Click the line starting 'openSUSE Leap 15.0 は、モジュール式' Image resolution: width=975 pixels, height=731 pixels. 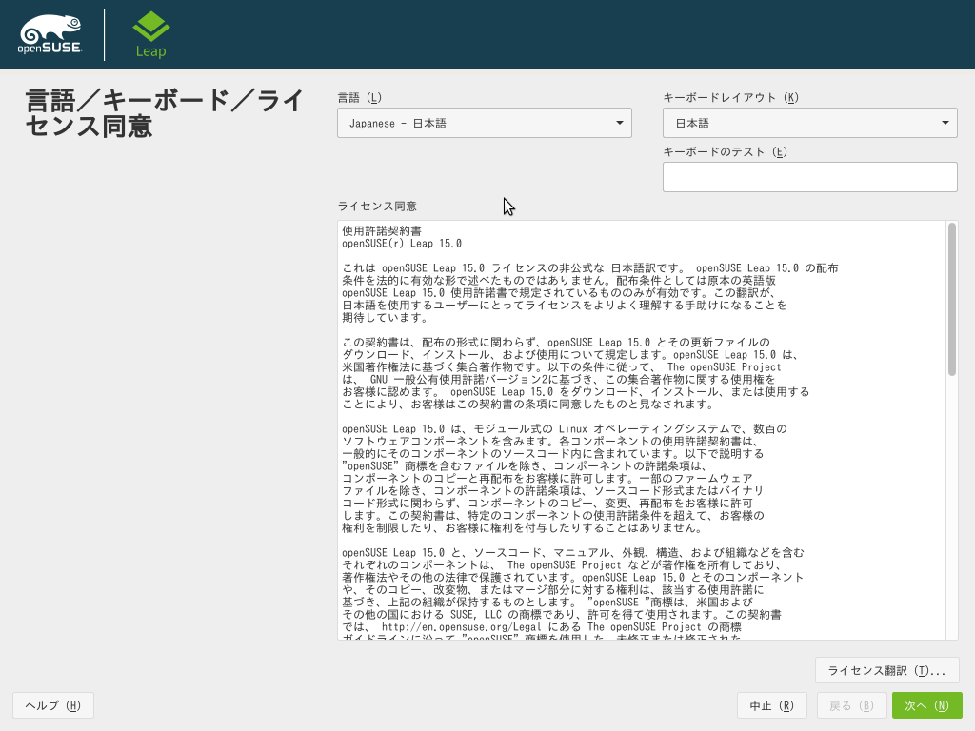click(565, 429)
